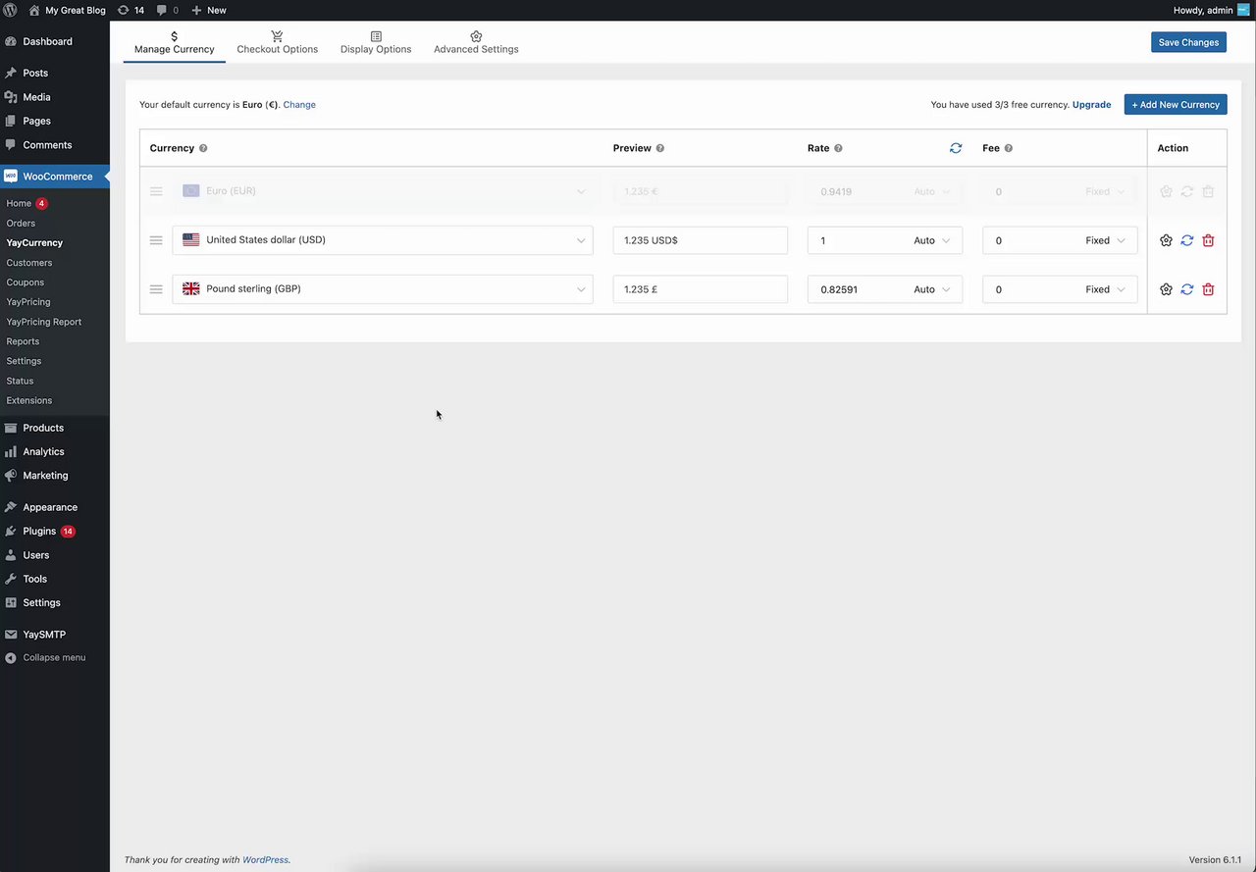Open the Fixed fee type dropdown for USD
1256x872 pixels.
click(1106, 240)
